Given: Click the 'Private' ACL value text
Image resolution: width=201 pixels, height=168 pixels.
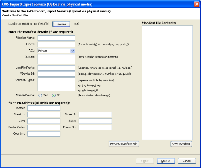Looking at the screenshot, I should click(43, 51).
